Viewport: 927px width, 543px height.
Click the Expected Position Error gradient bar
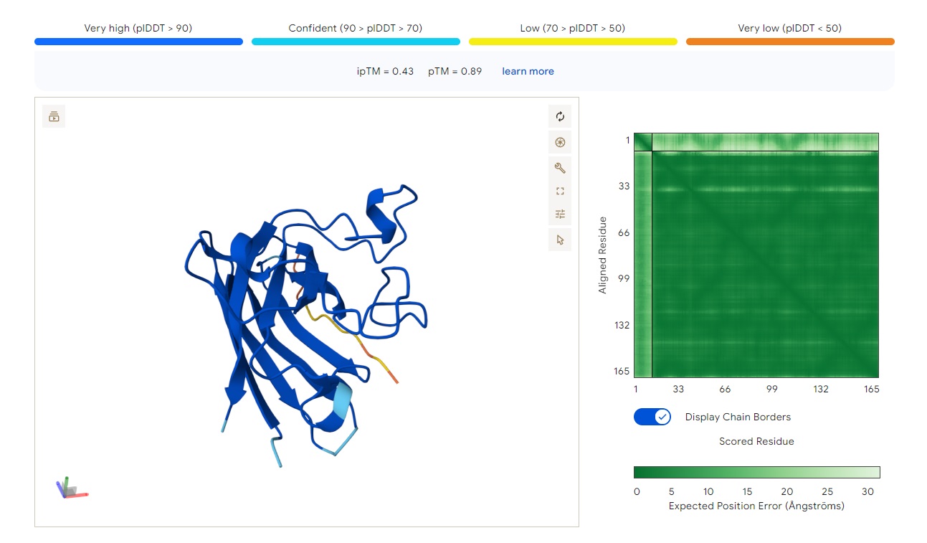tap(756, 472)
